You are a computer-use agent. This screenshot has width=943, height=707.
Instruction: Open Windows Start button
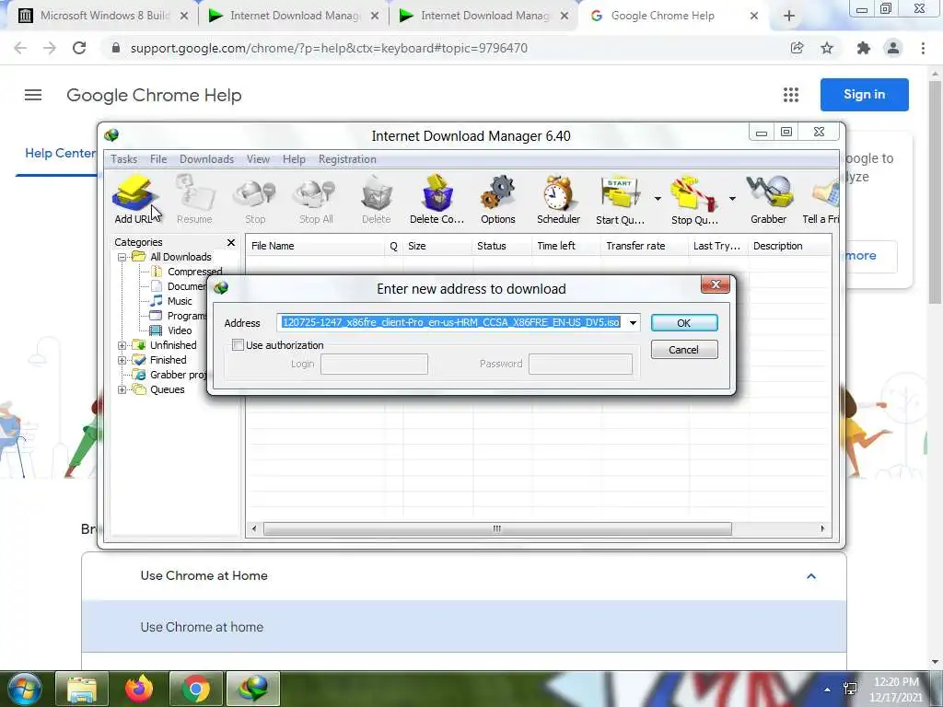(25, 689)
